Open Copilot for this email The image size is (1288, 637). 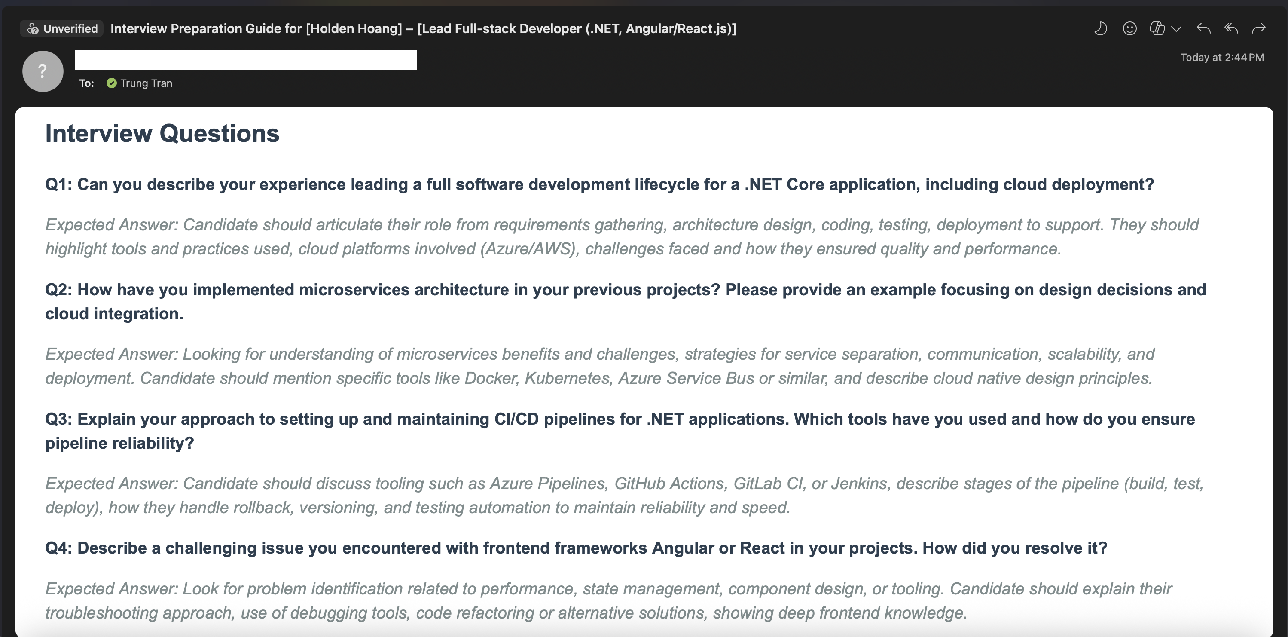click(1157, 28)
